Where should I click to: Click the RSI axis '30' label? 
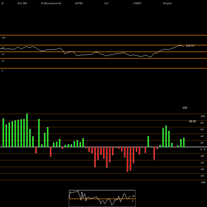pyautogui.click(x=3, y=61)
